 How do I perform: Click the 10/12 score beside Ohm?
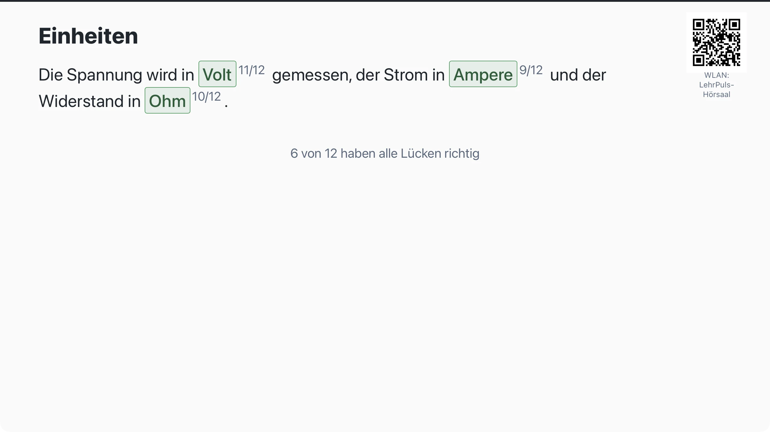point(206,96)
